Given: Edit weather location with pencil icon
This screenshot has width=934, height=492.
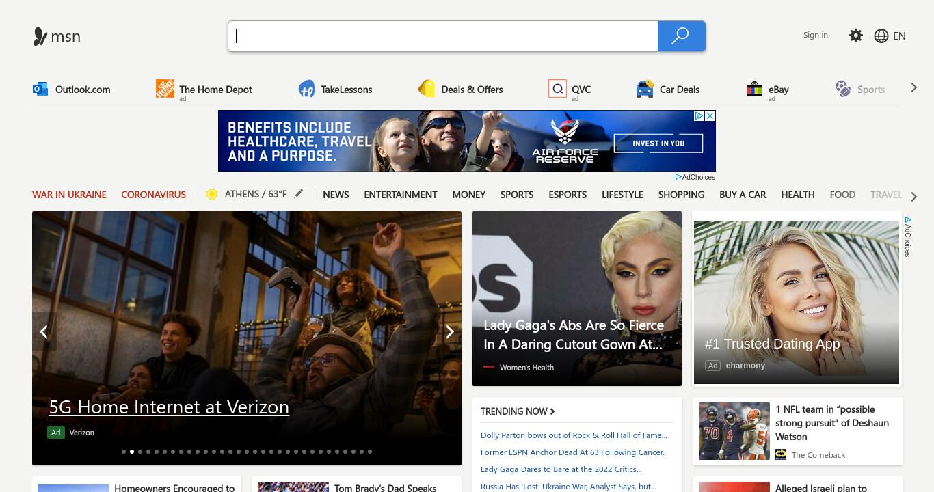Looking at the screenshot, I should click(299, 194).
